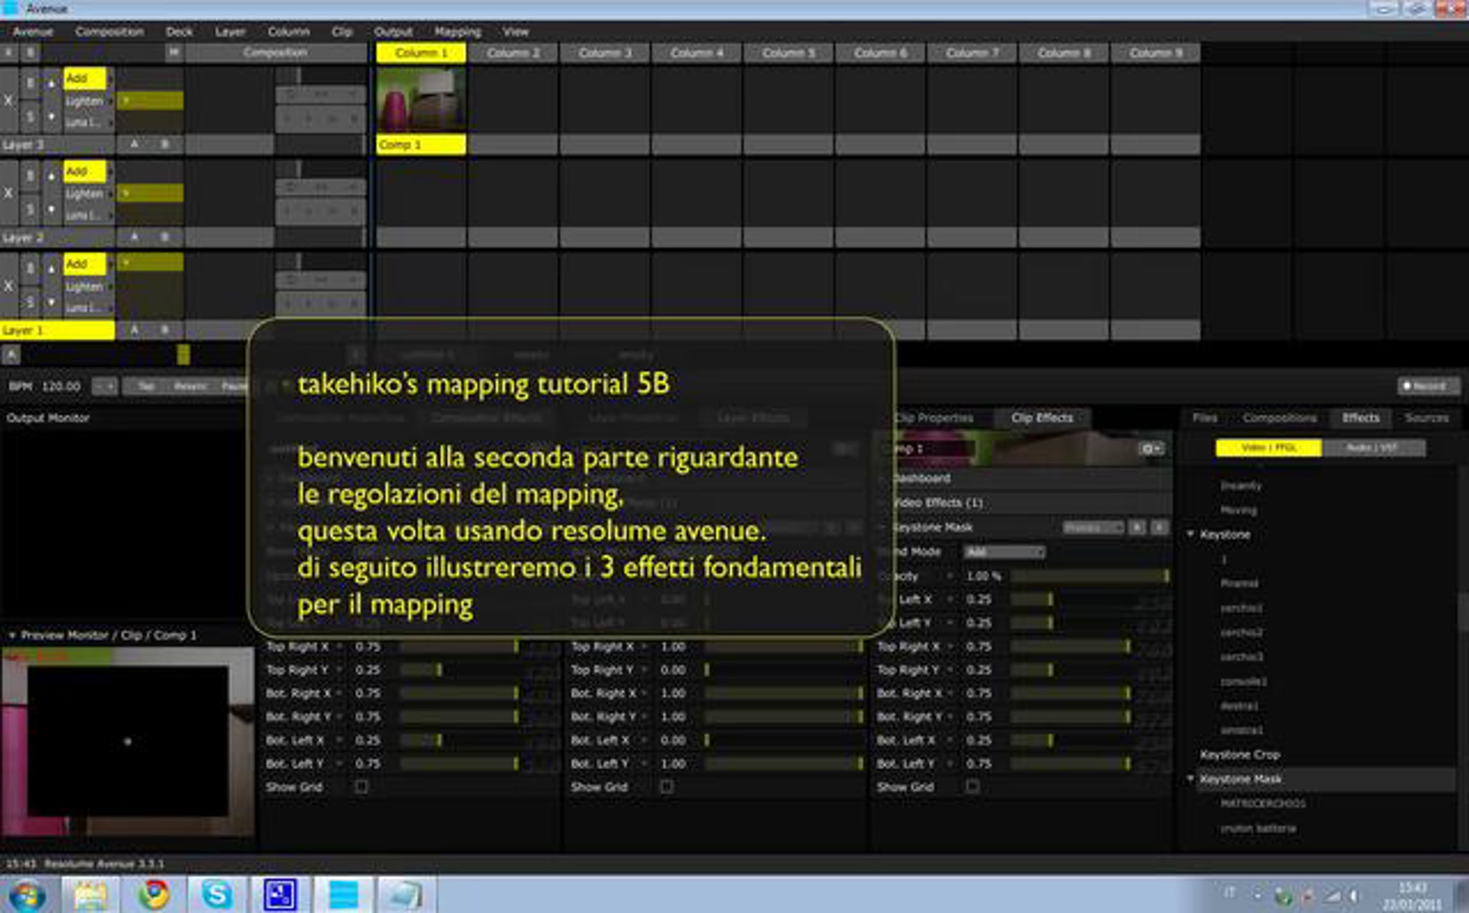
Task: Switch to the Sources tab
Action: click(x=1426, y=418)
